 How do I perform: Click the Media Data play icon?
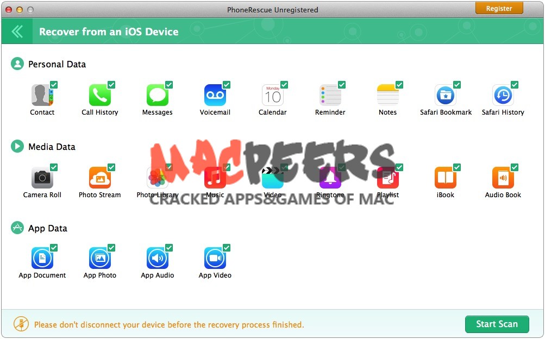[x=17, y=146]
